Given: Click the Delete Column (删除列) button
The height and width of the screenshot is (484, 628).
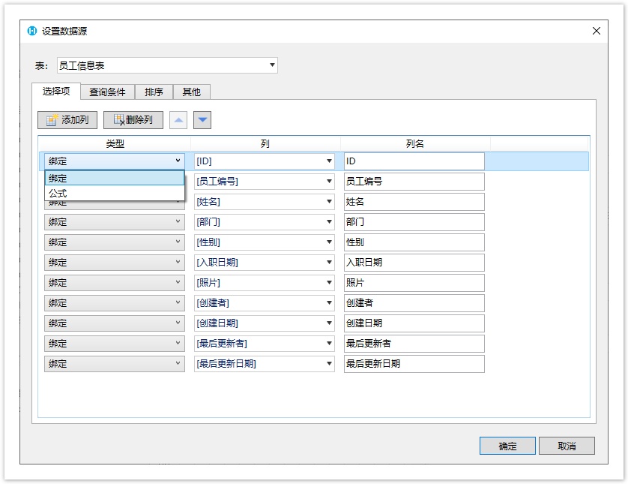Looking at the screenshot, I should point(132,120).
